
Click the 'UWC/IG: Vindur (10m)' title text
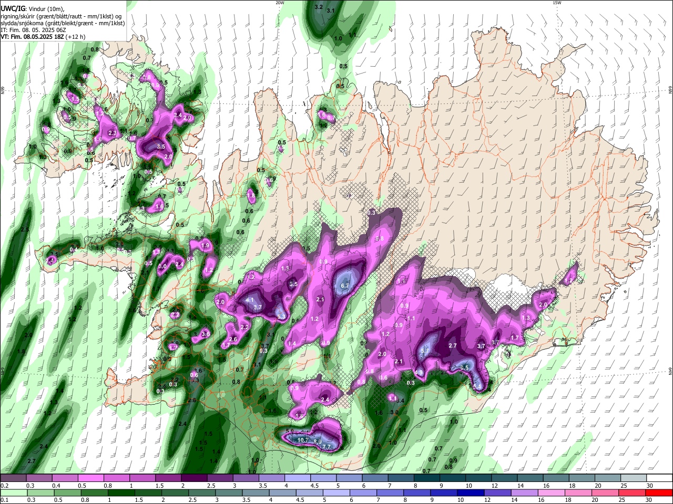(32, 8)
